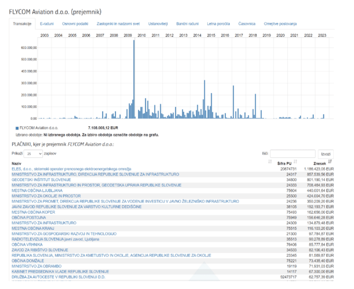The width and height of the screenshot is (354, 289).
Task: Switch to the Transakcije tab
Action: (x=22, y=24)
